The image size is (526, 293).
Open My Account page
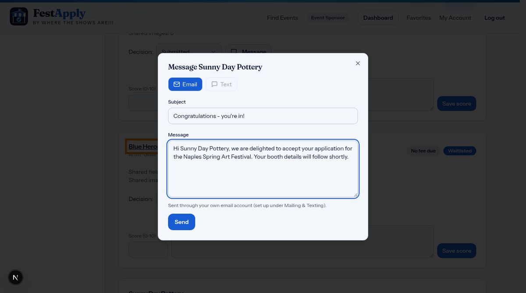(x=455, y=18)
